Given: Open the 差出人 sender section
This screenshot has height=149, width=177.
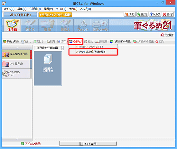Looking at the screenshot, I should [65, 25].
